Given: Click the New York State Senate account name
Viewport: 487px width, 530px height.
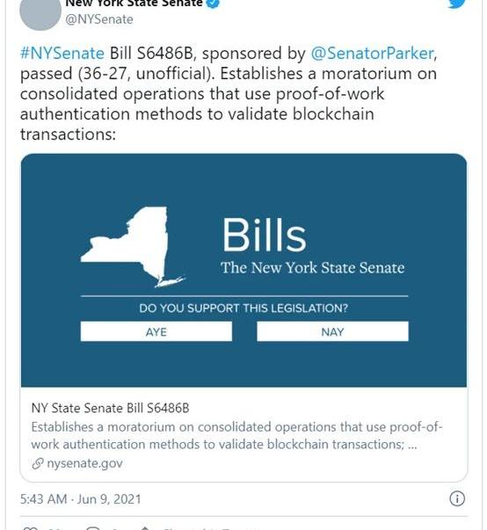Looking at the screenshot, I should (134, 3).
